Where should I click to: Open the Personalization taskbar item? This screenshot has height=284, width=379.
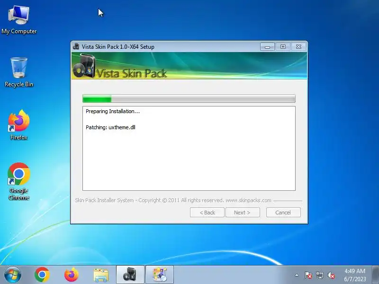pyautogui.click(x=160, y=275)
